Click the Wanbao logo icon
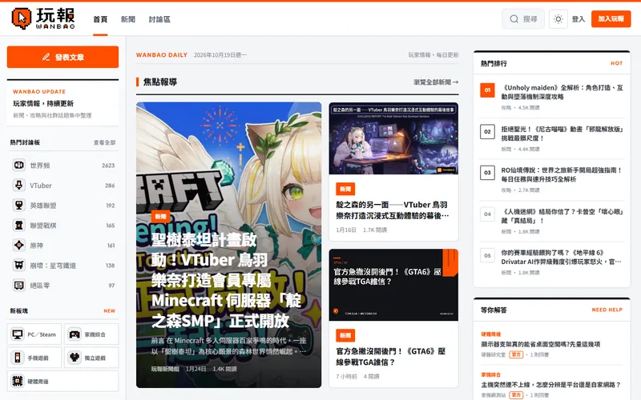 (22, 18)
